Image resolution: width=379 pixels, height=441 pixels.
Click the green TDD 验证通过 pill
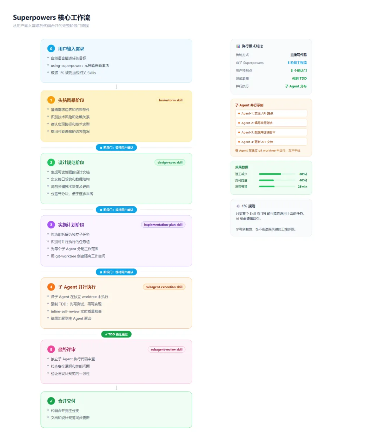(117, 334)
